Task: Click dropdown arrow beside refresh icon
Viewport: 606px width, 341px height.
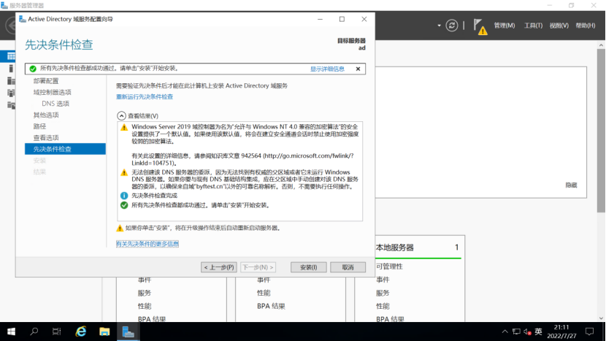Action: [439, 26]
